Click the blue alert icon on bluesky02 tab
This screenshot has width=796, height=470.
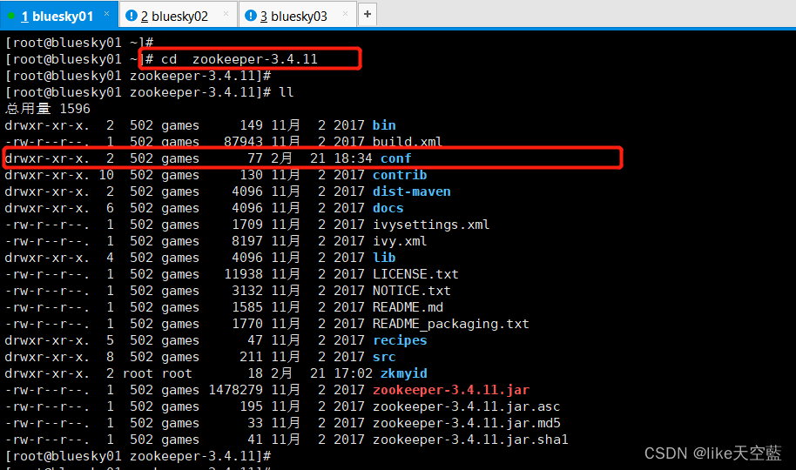coord(131,16)
